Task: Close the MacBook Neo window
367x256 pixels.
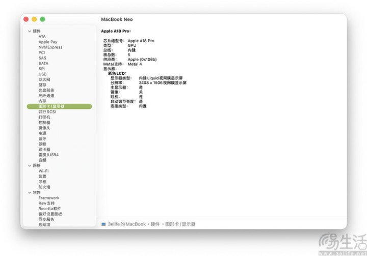Action: point(26,19)
